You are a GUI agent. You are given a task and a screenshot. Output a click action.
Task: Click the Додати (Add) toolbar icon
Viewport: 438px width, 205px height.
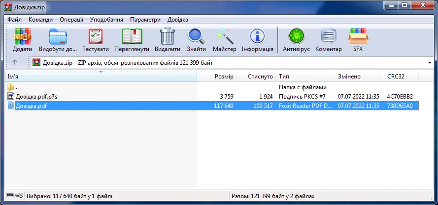22,36
